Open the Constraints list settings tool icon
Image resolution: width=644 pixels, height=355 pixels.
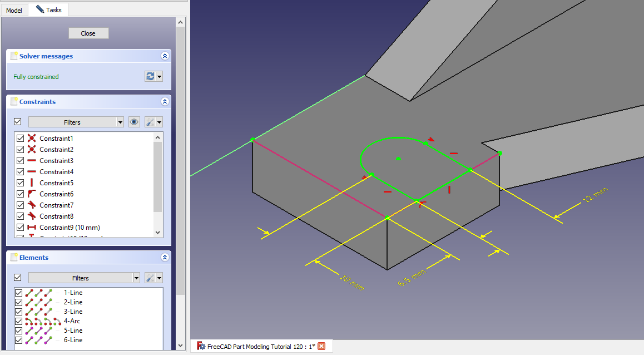pos(150,122)
